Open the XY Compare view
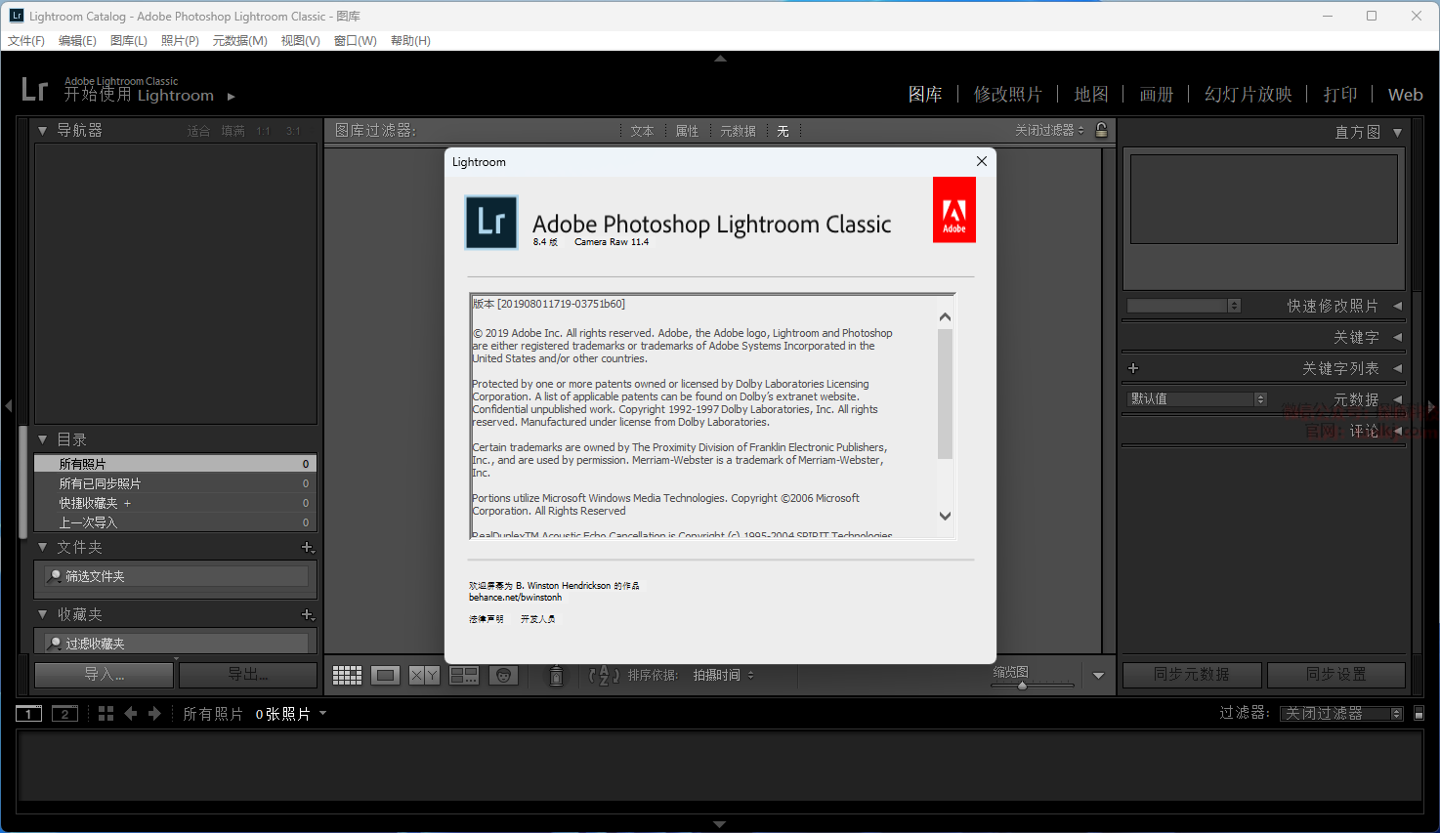The image size is (1440, 833). [x=424, y=675]
